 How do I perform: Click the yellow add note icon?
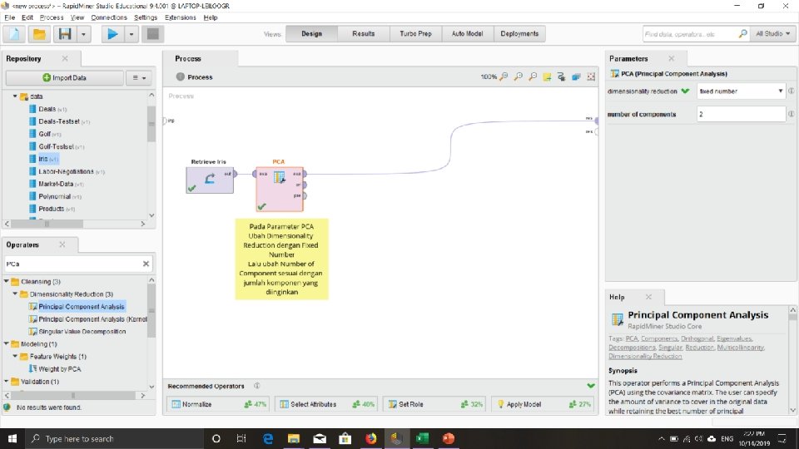[547, 76]
